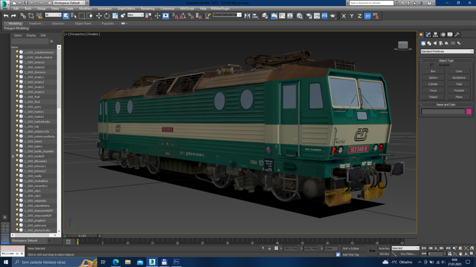Click the Teapot primitive button
Viewport: 476px width, 267px height.
point(433,97)
